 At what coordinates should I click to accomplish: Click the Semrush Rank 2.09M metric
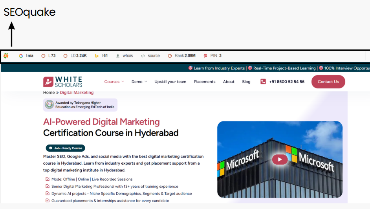181,56
